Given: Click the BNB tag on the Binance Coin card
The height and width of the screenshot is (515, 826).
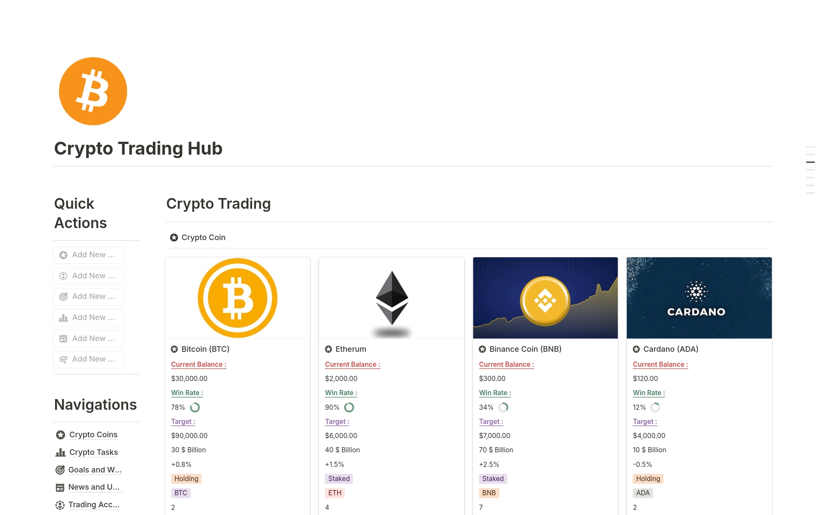Looking at the screenshot, I should click(489, 493).
